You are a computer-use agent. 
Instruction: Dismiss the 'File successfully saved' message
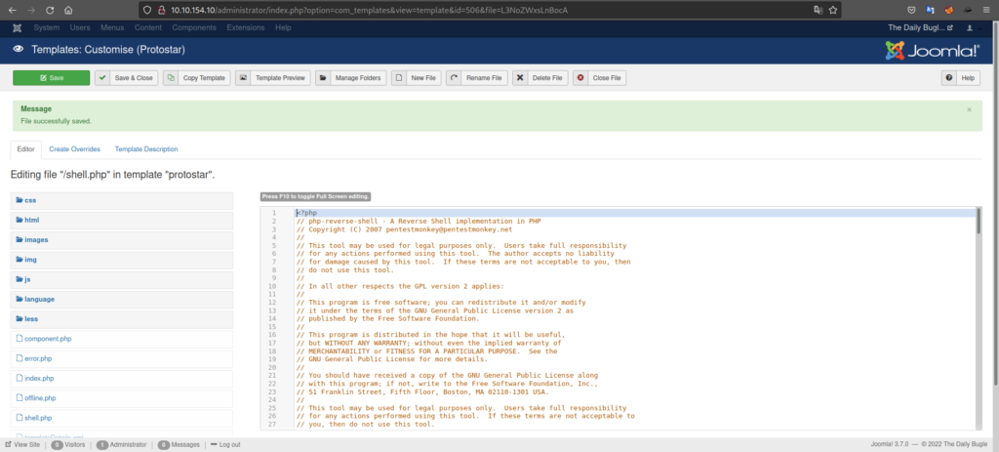tap(969, 109)
